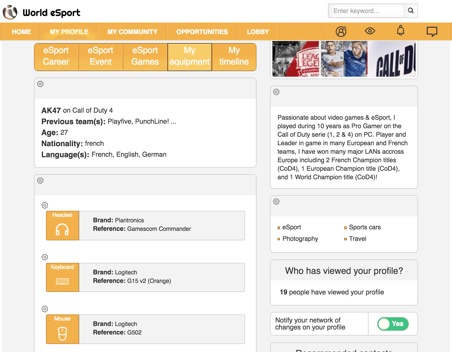Click mouse 'Reference: G502' text

click(x=117, y=332)
